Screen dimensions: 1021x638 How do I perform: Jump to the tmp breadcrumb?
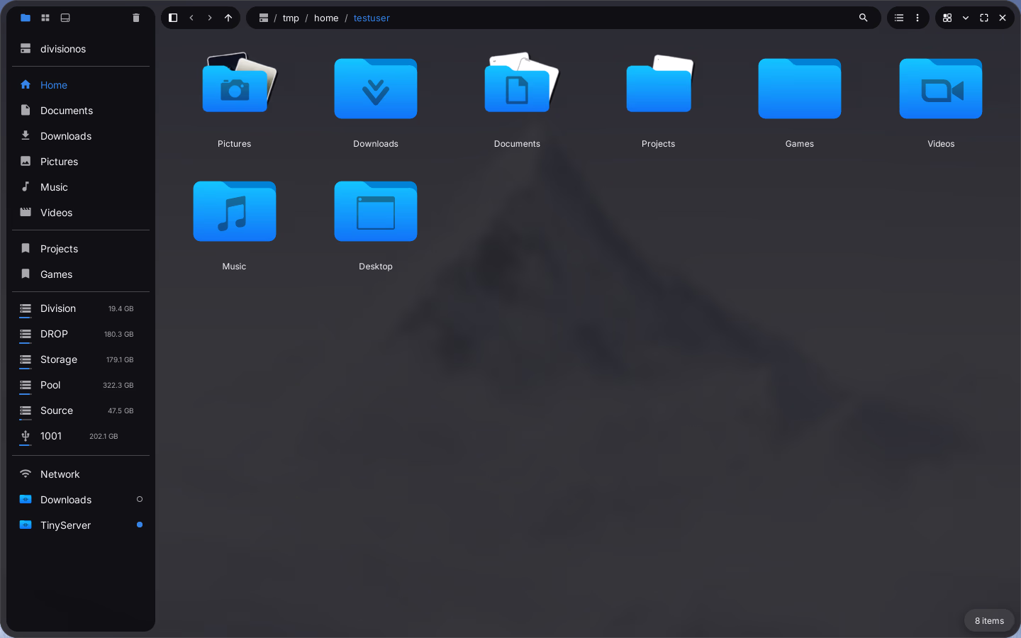[291, 18]
